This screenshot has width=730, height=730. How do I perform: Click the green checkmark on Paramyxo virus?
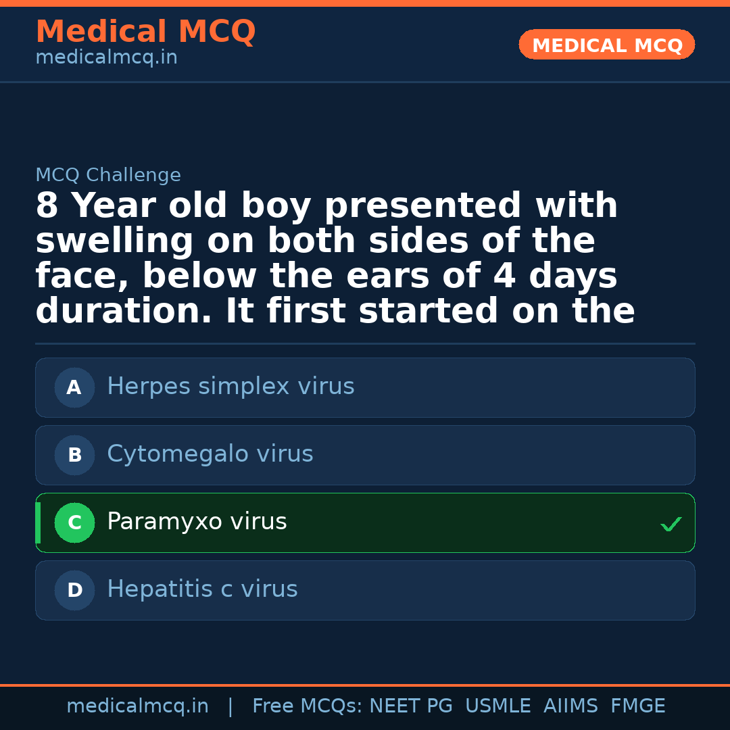pos(671,524)
